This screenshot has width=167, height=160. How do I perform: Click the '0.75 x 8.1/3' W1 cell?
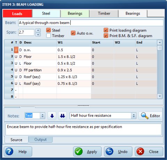click(74, 83)
